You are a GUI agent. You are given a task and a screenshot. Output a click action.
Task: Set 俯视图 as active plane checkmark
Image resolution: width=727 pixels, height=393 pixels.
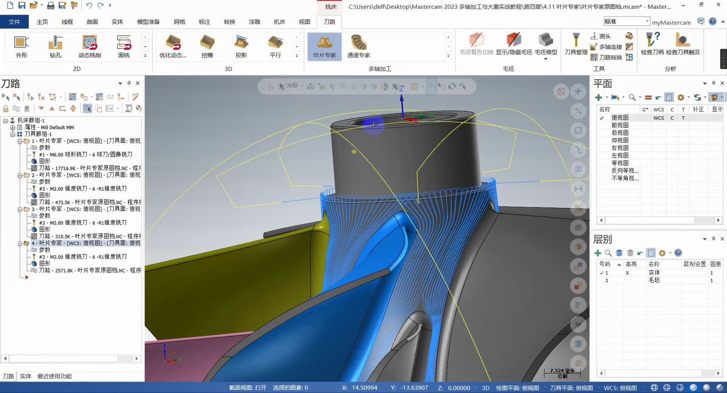coord(602,118)
